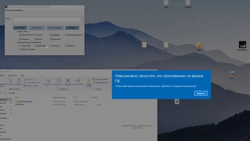Open Вид tab in Explorer ribbon
The image size is (250, 141).
[23, 75]
